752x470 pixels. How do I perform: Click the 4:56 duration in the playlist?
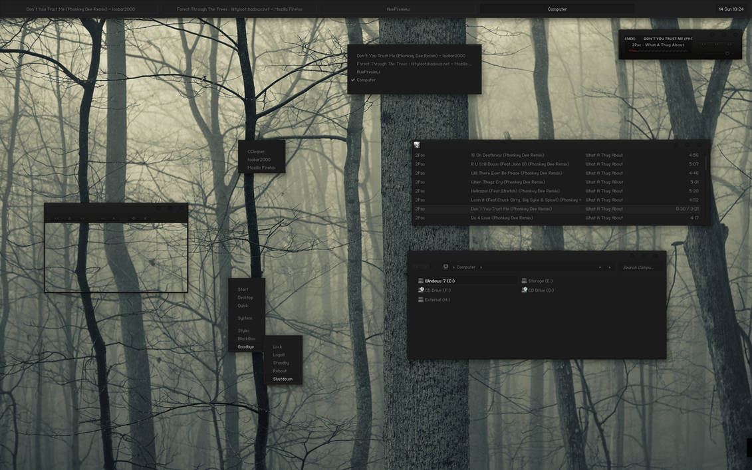(x=693, y=156)
